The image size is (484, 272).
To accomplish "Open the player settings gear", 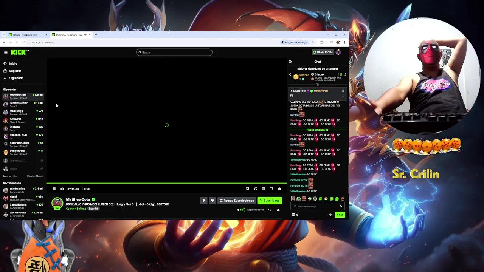I will (x=279, y=189).
